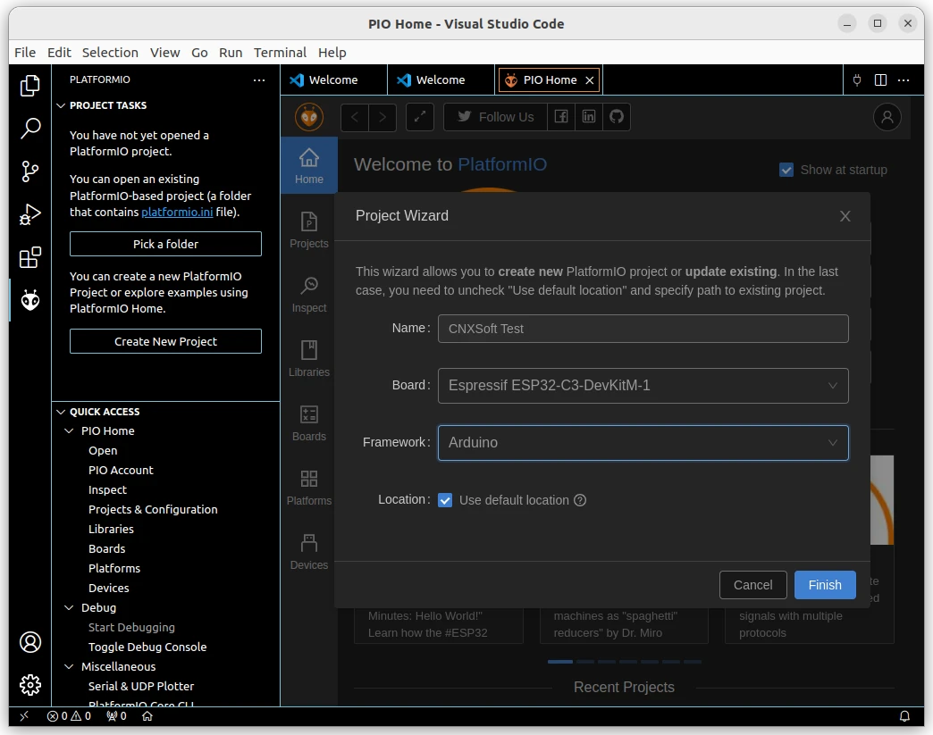The width and height of the screenshot is (933, 735).
Task: Select the Home section in PIO Home sidebar
Action: tap(309, 166)
